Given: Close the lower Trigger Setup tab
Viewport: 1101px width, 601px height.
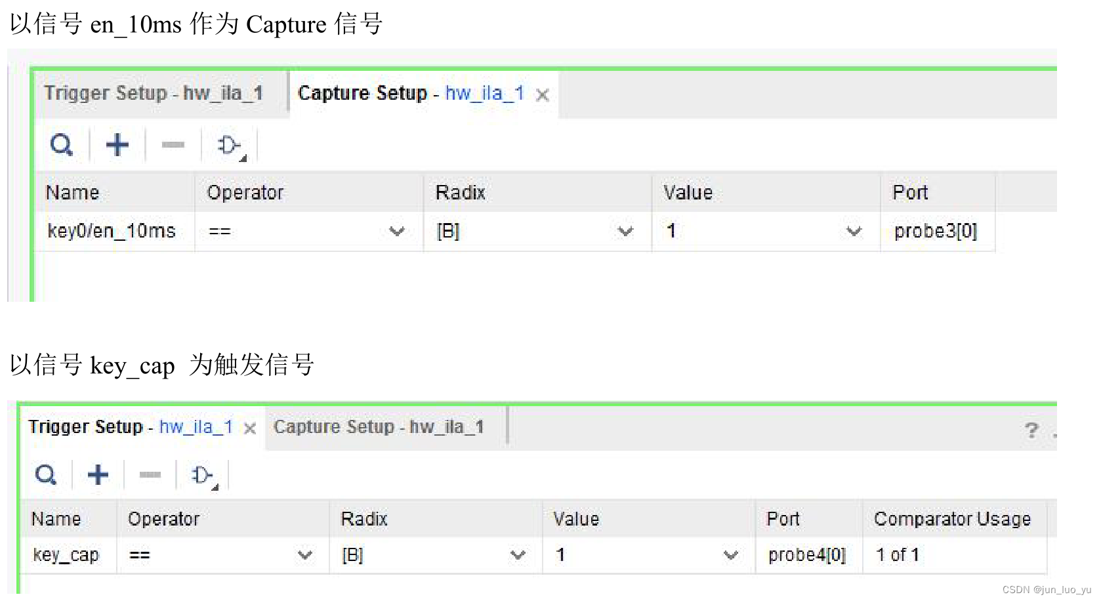Looking at the screenshot, I should click(249, 428).
